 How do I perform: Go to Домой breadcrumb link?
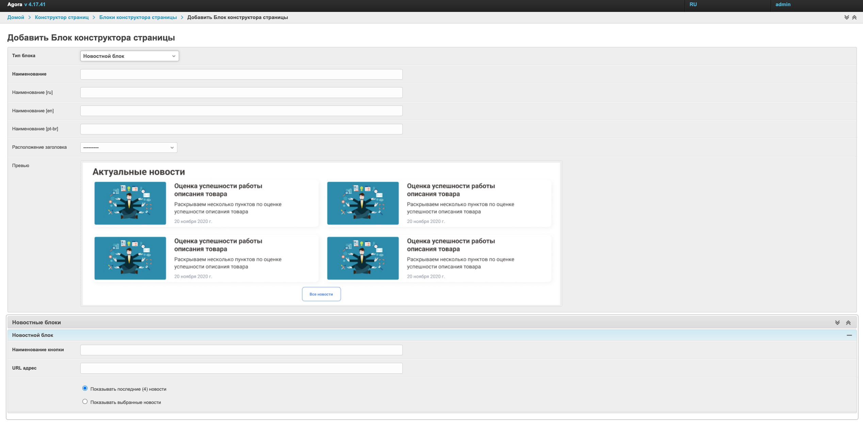coord(16,17)
